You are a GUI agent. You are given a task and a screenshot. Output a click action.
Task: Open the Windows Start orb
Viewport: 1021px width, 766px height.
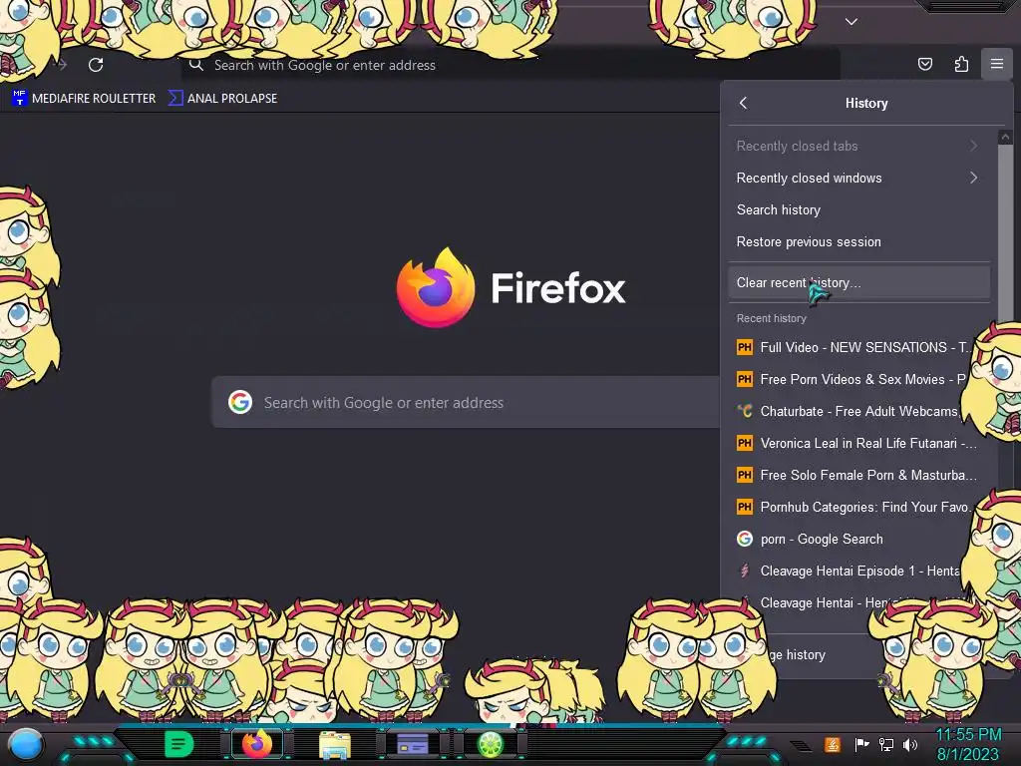pyautogui.click(x=25, y=745)
